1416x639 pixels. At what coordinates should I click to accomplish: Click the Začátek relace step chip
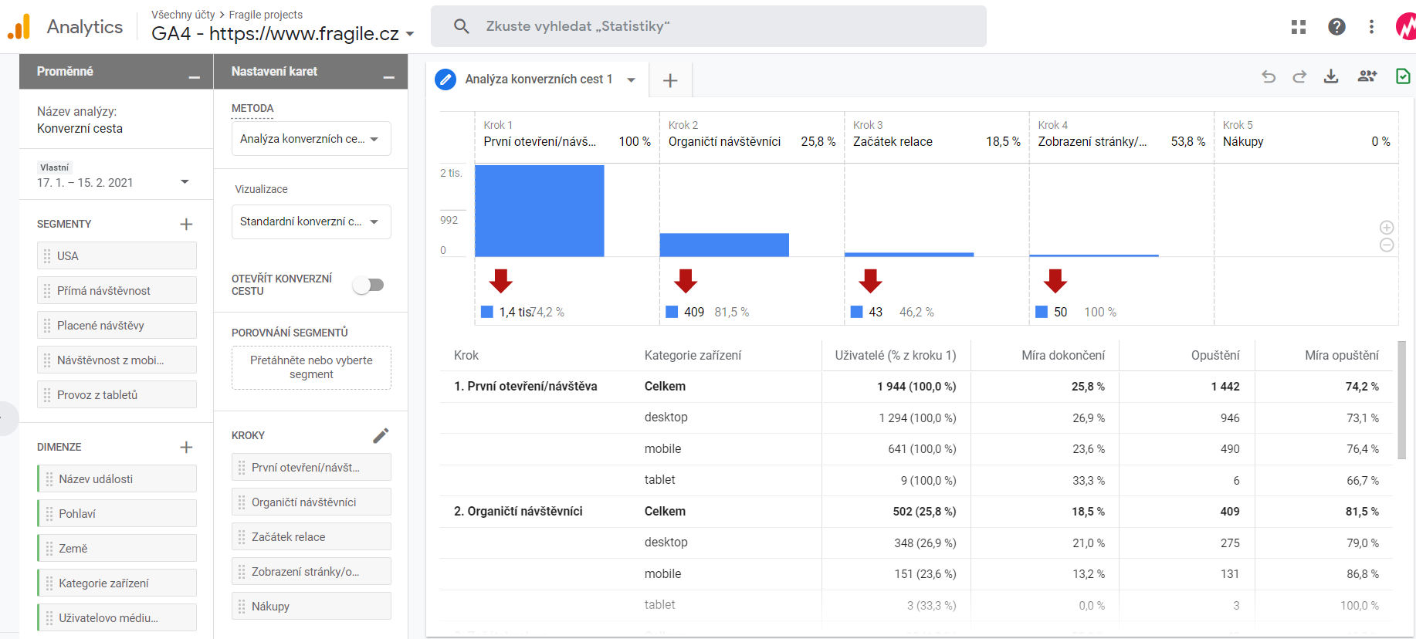[311, 536]
